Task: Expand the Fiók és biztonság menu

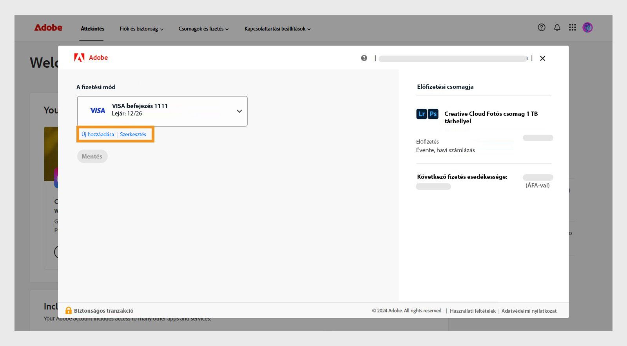Action: tap(141, 29)
